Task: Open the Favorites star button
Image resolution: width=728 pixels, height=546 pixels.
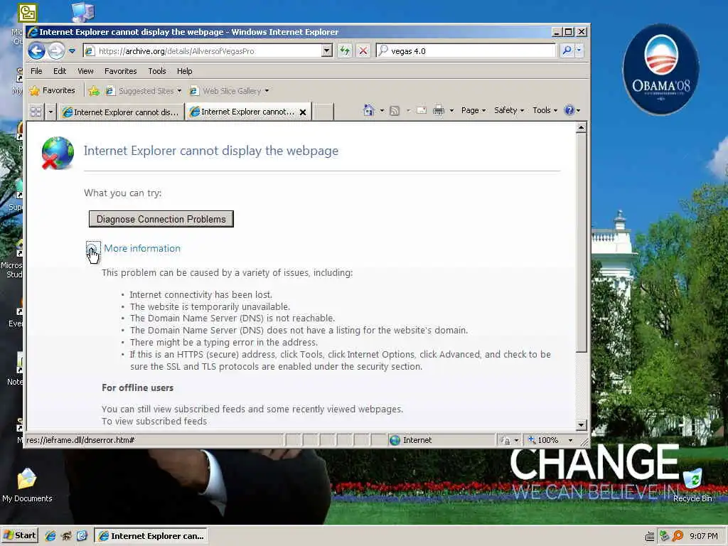Action: click(52, 90)
